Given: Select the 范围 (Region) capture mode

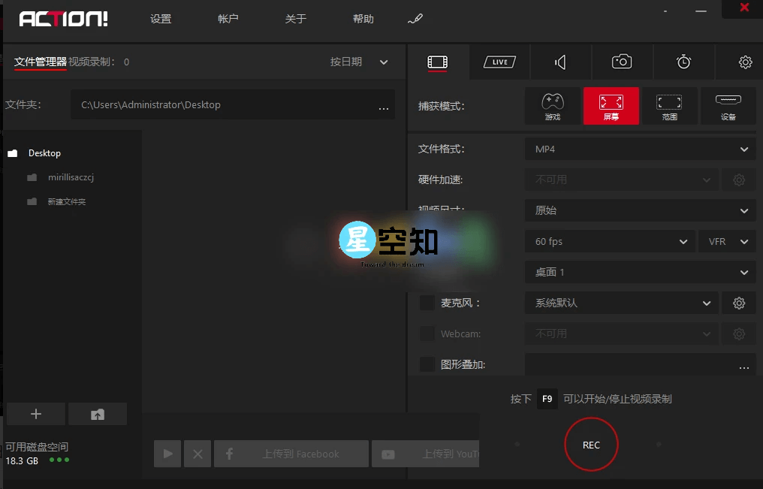Looking at the screenshot, I should pyautogui.click(x=669, y=105).
